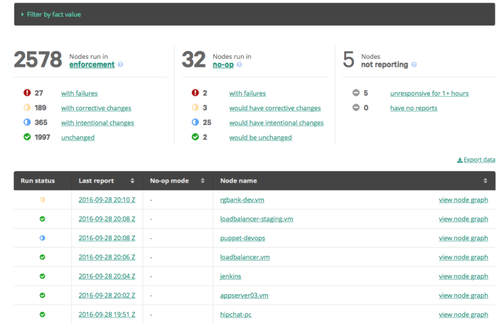Image resolution: width=499 pixels, height=323 pixels.
Task: Click the 2578 enforcement node count
Action: coord(38,59)
